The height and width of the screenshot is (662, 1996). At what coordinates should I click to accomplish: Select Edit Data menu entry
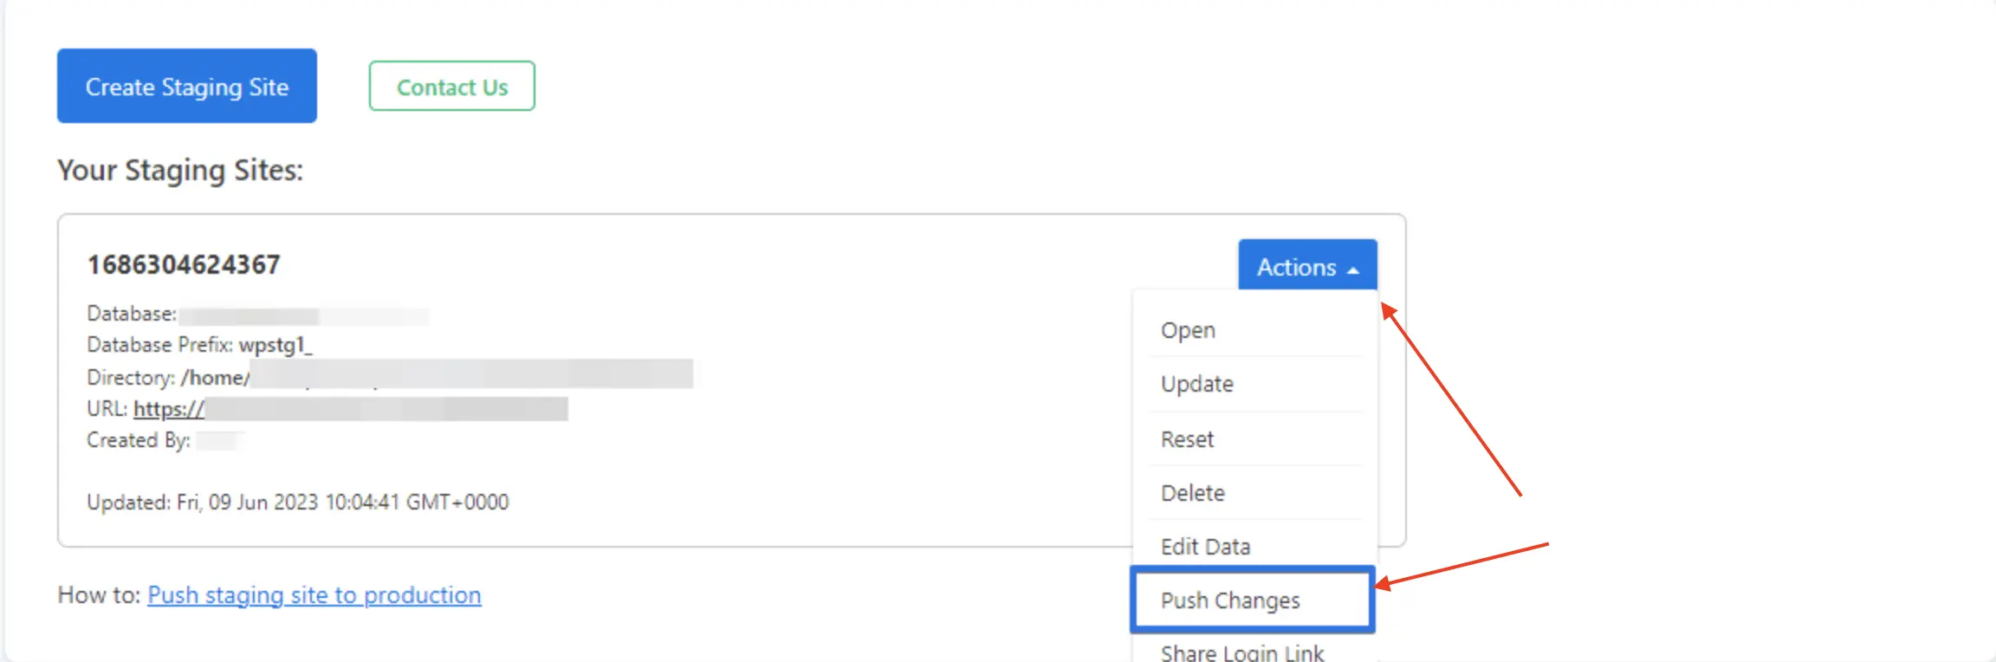[x=1205, y=546]
